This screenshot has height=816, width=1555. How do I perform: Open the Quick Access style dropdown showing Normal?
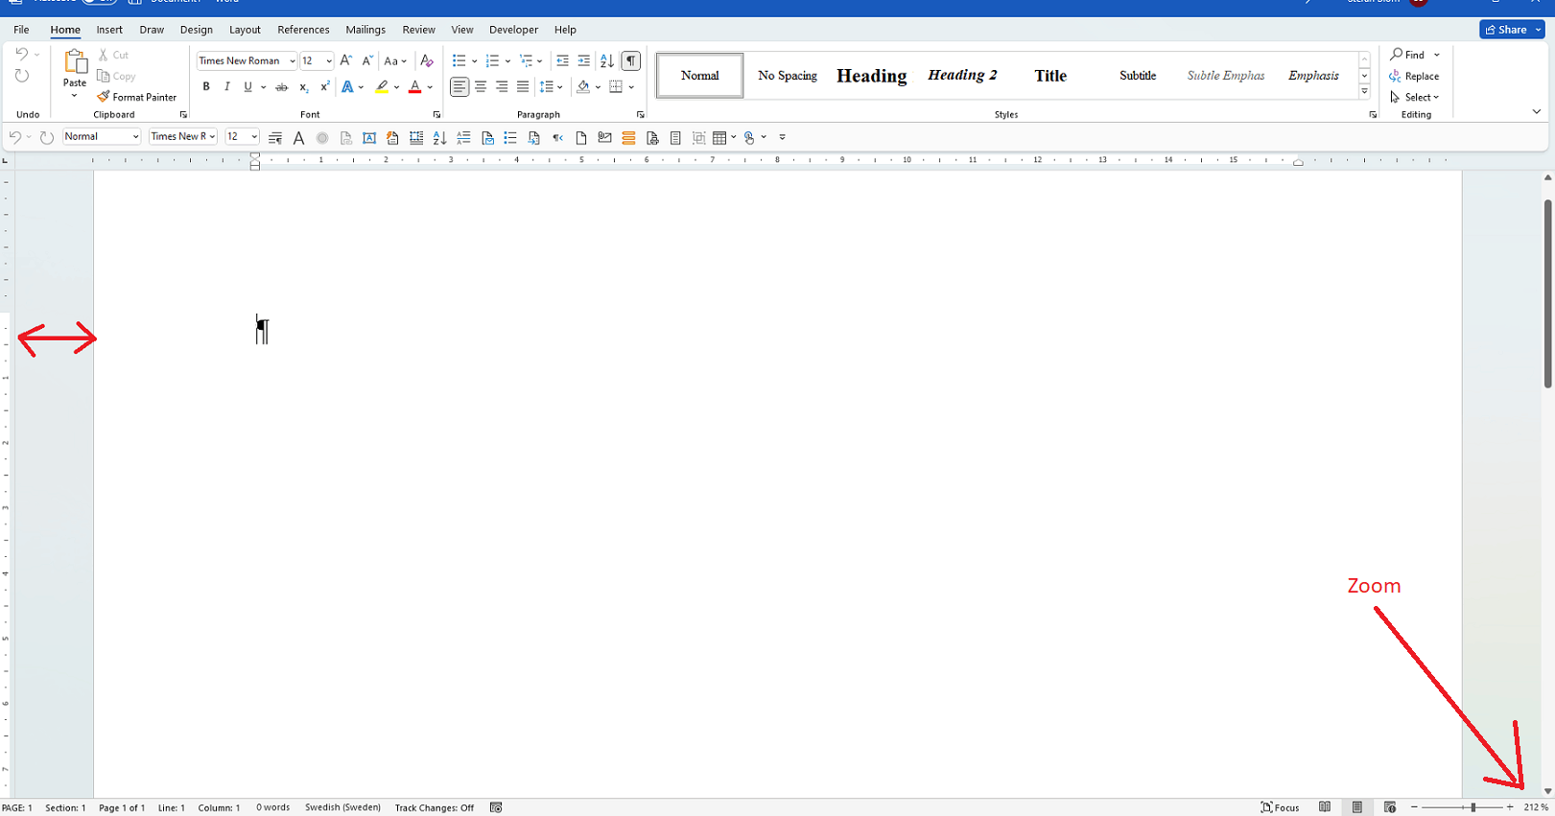(x=135, y=137)
